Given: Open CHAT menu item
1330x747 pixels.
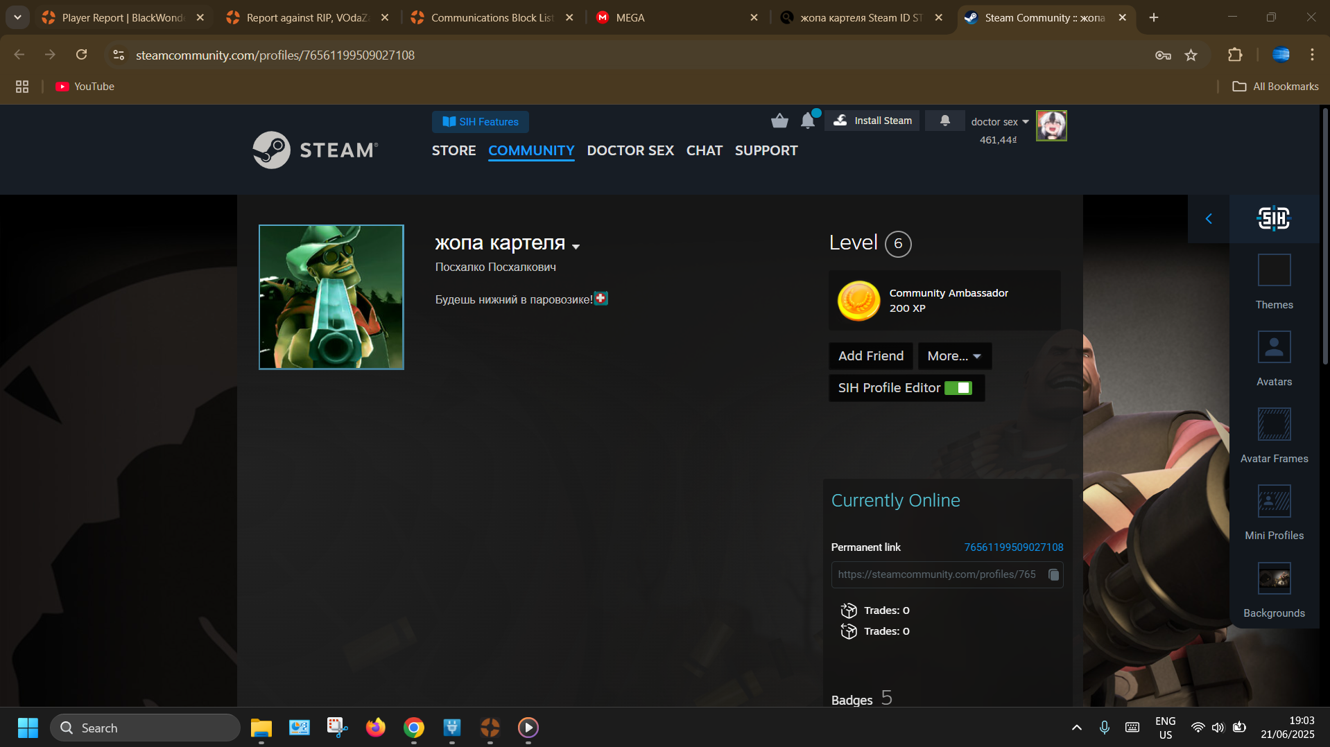Looking at the screenshot, I should click(x=705, y=150).
